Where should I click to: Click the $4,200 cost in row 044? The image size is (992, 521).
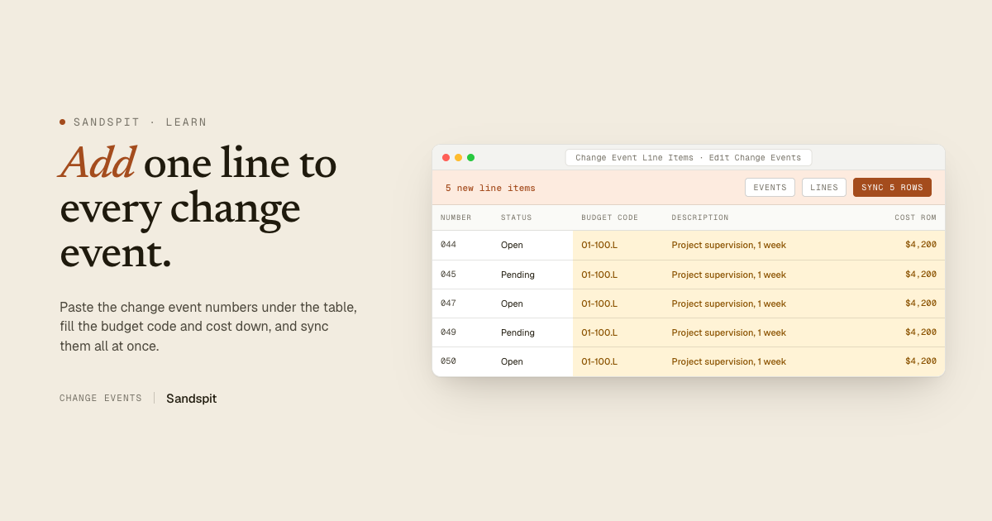(x=921, y=245)
